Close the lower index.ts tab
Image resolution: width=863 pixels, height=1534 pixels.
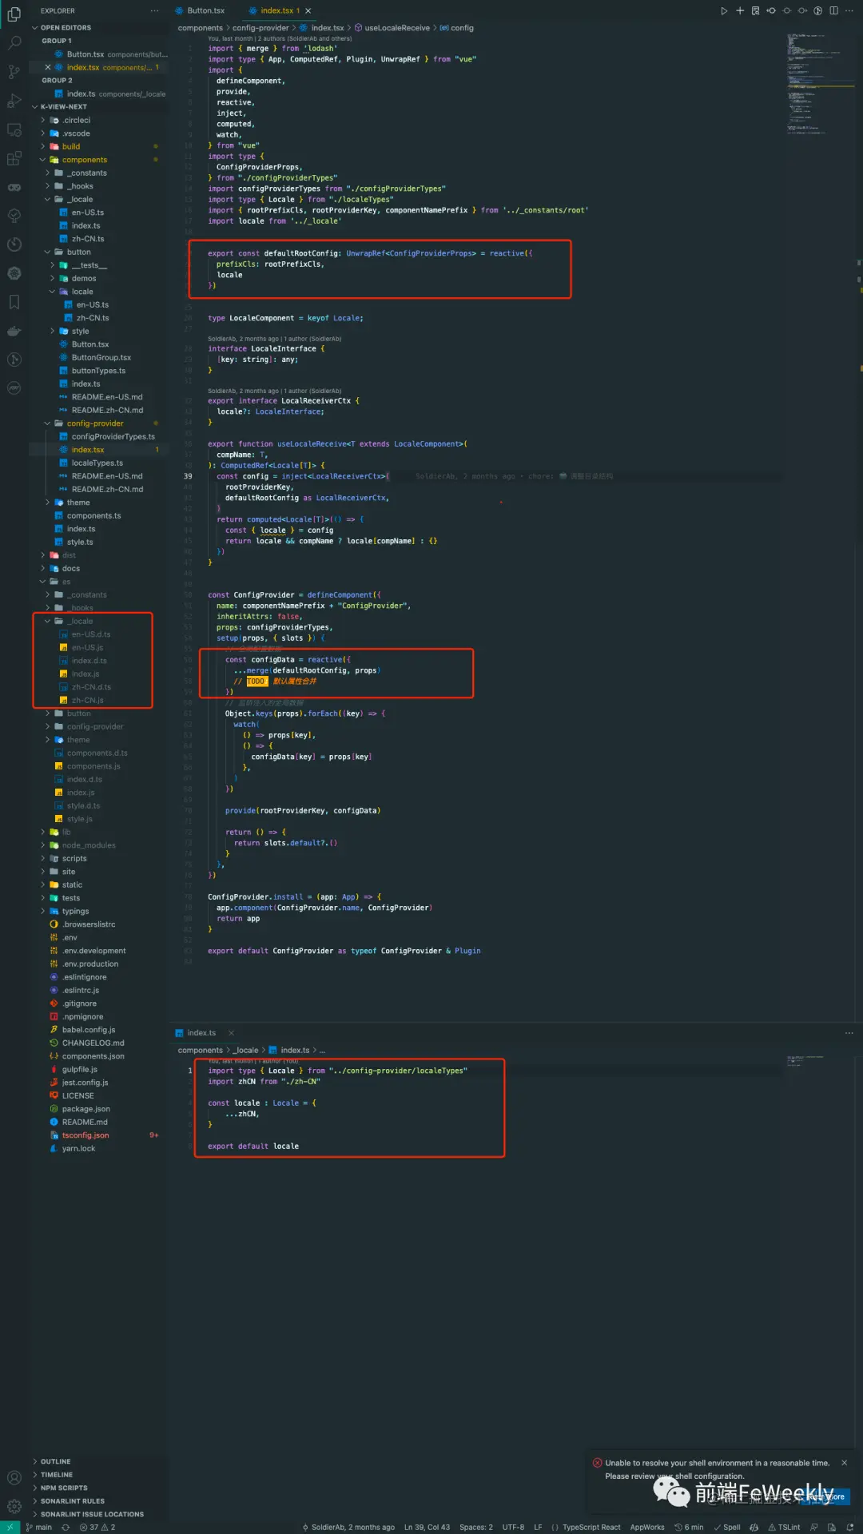tap(231, 1033)
